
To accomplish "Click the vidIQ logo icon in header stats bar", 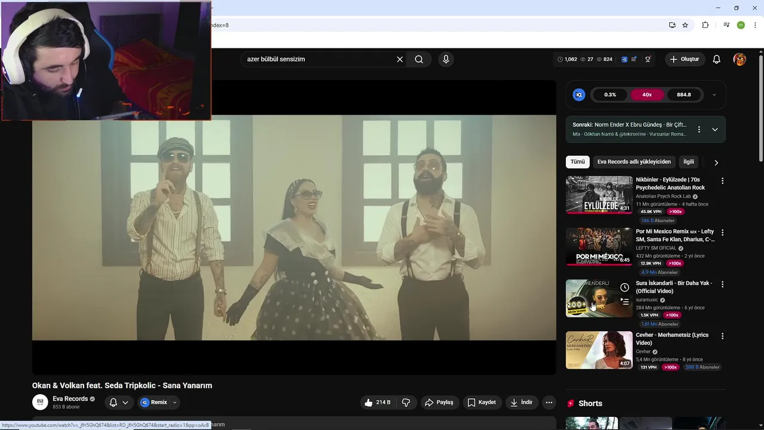I will [624, 59].
